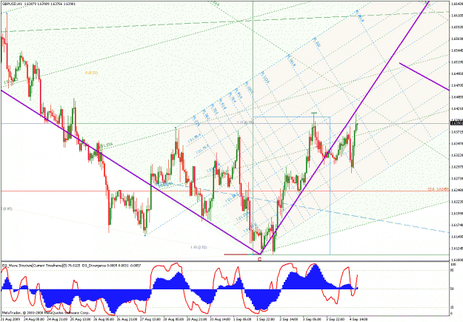Click the 4 Sep 14:00 time label
Image resolution: width=463 pixels, height=322 pixels.
tap(358, 319)
